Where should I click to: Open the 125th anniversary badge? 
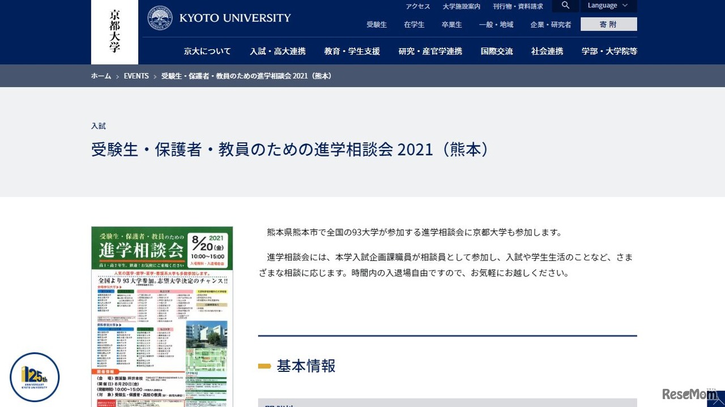[x=35, y=377]
